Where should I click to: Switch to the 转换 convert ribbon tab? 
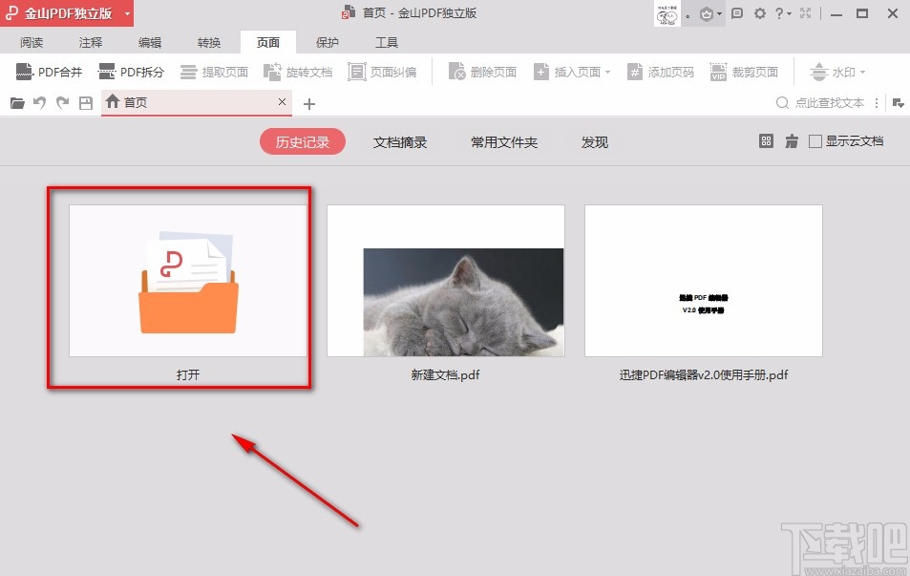[x=208, y=42]
